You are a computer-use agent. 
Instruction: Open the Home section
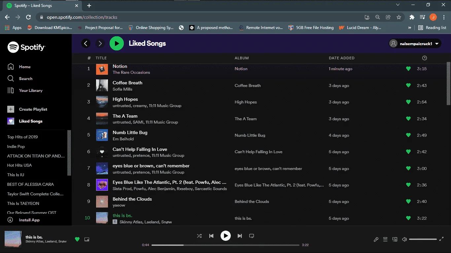tap(19, 67)
